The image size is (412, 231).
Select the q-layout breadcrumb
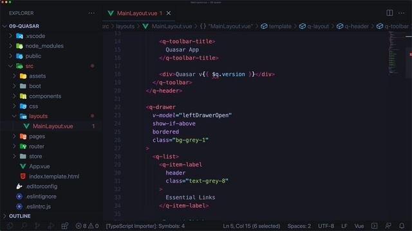pos(318,26)
